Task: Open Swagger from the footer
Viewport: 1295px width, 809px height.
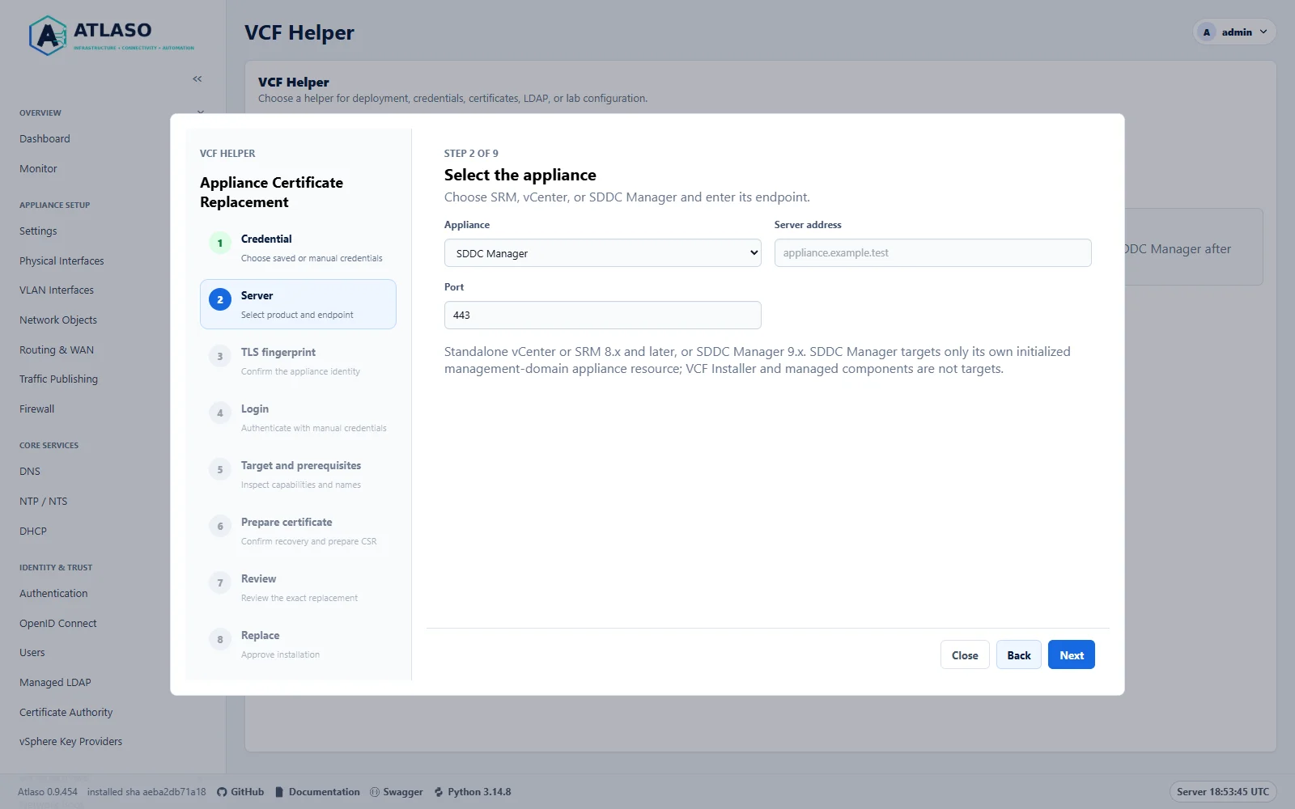Action: (x=397, y=792)
